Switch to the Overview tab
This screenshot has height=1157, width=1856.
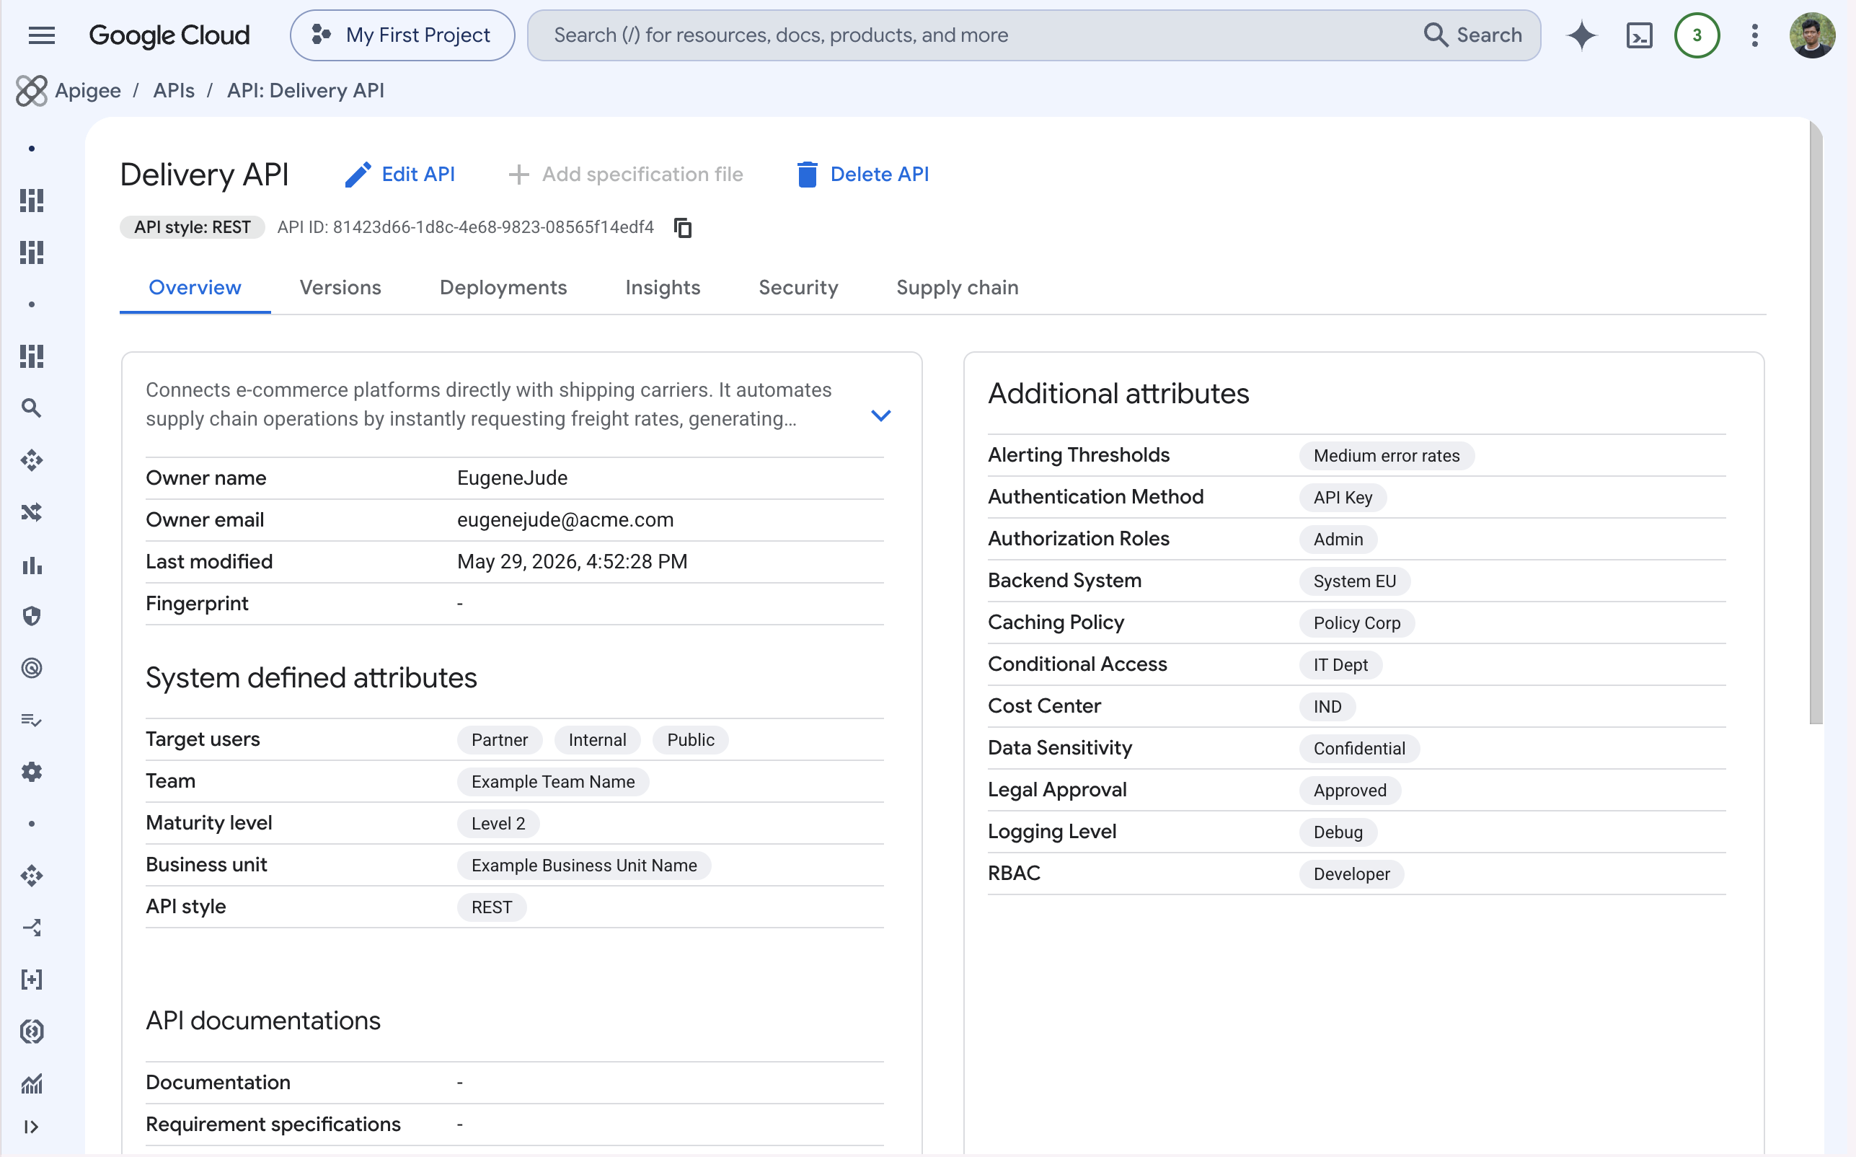point(195,288)
